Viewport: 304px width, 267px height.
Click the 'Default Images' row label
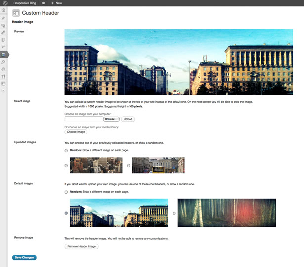23,183
